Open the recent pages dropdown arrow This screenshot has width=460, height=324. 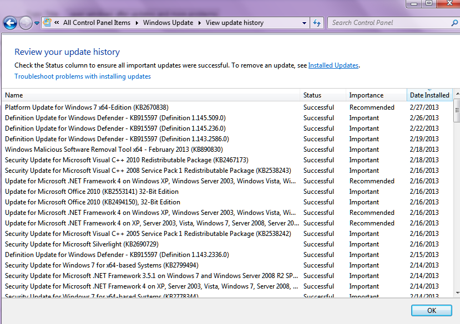click(x=37, y=23)
